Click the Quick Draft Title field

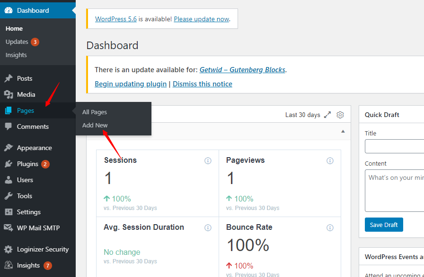[x=395, y=146]
